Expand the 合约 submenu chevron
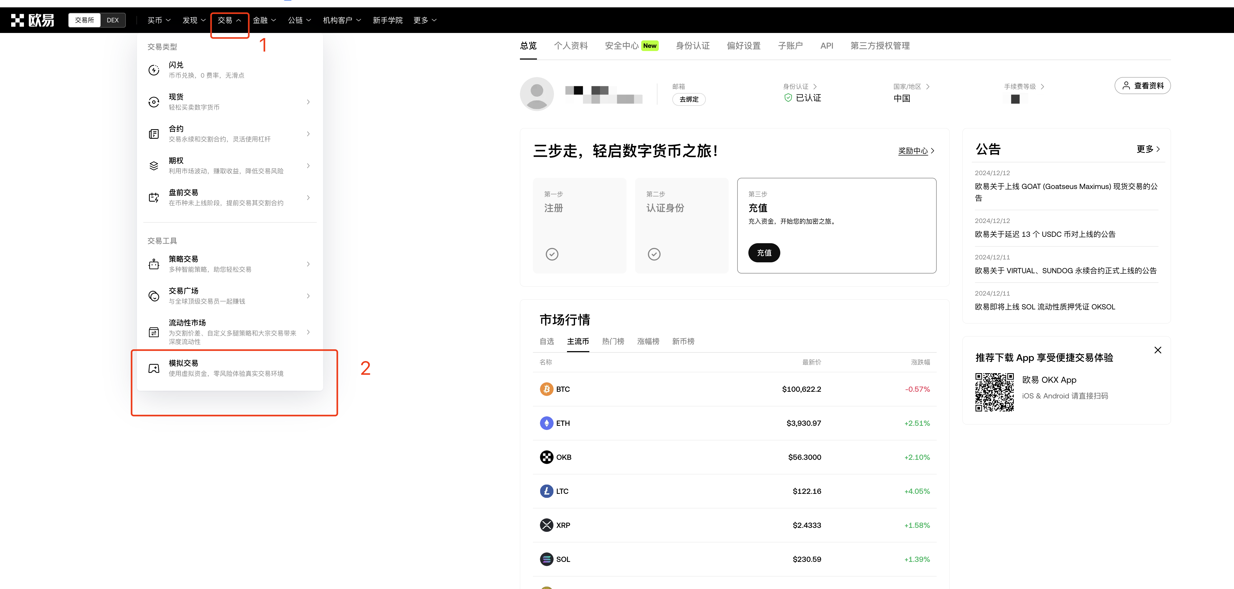 coord(308,134)
